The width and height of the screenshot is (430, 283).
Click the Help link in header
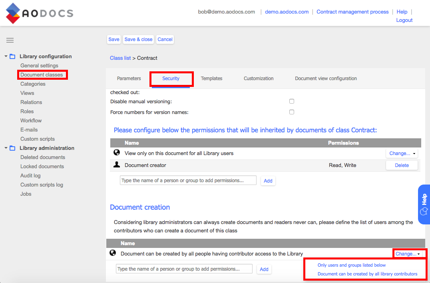[402, 12]
